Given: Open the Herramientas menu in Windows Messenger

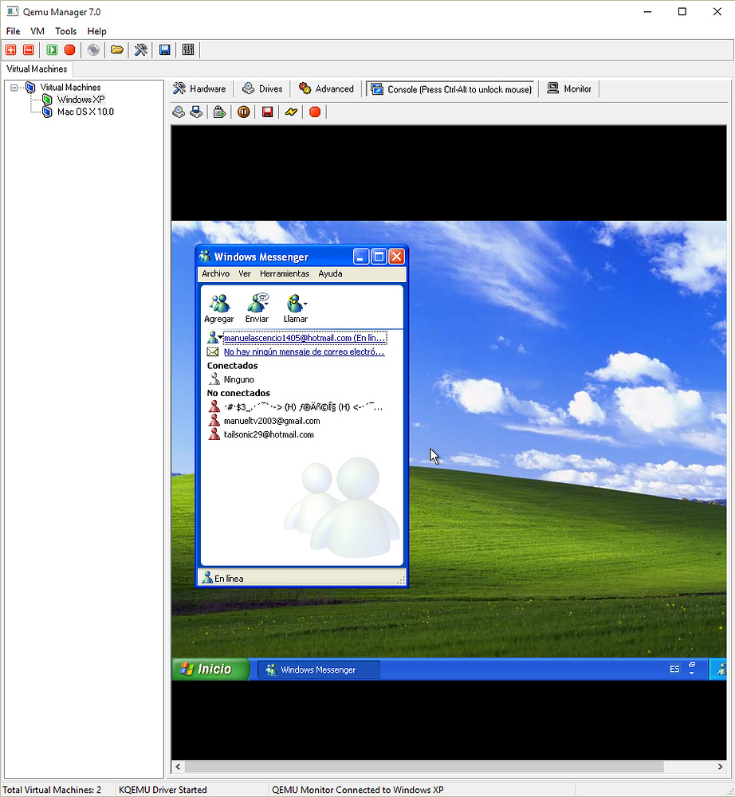Looking at the screenshot, I should (x=285, y=273).
